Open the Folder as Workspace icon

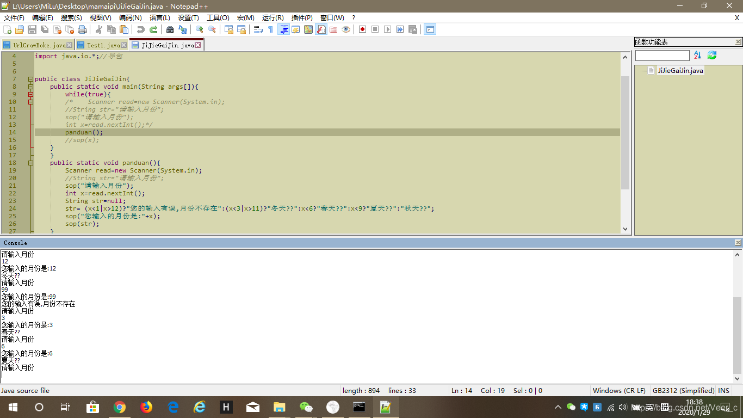(333, 29)
